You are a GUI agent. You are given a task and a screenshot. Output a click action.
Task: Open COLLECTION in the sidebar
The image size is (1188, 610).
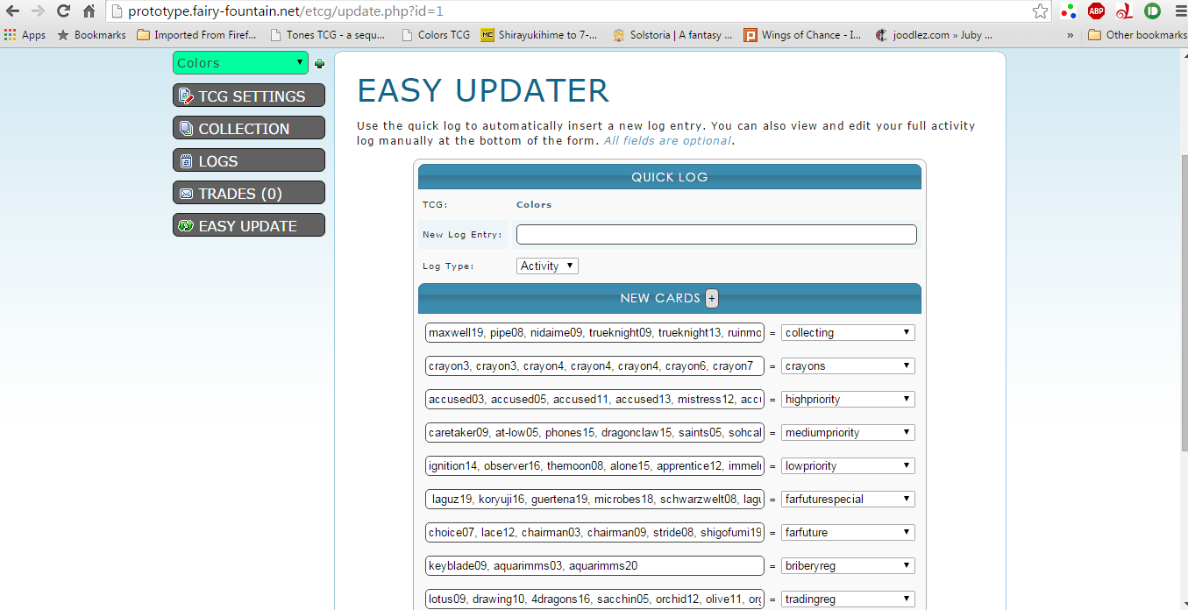point(249,128)
